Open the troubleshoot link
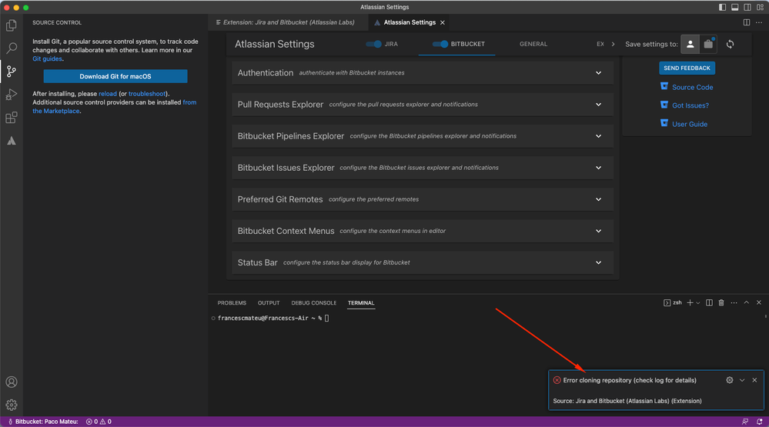Screen dimensions: 769x427 [147, 94]
